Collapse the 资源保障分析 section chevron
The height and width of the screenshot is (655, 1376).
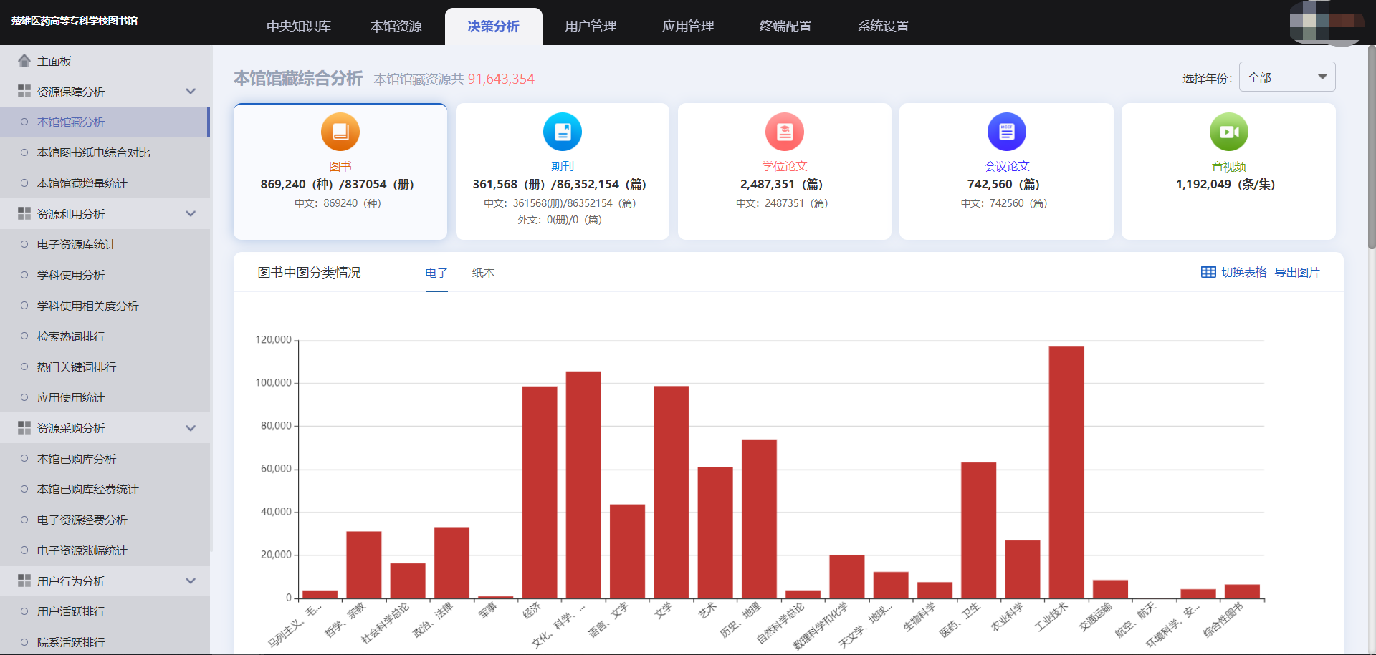[x=191, y=92]
